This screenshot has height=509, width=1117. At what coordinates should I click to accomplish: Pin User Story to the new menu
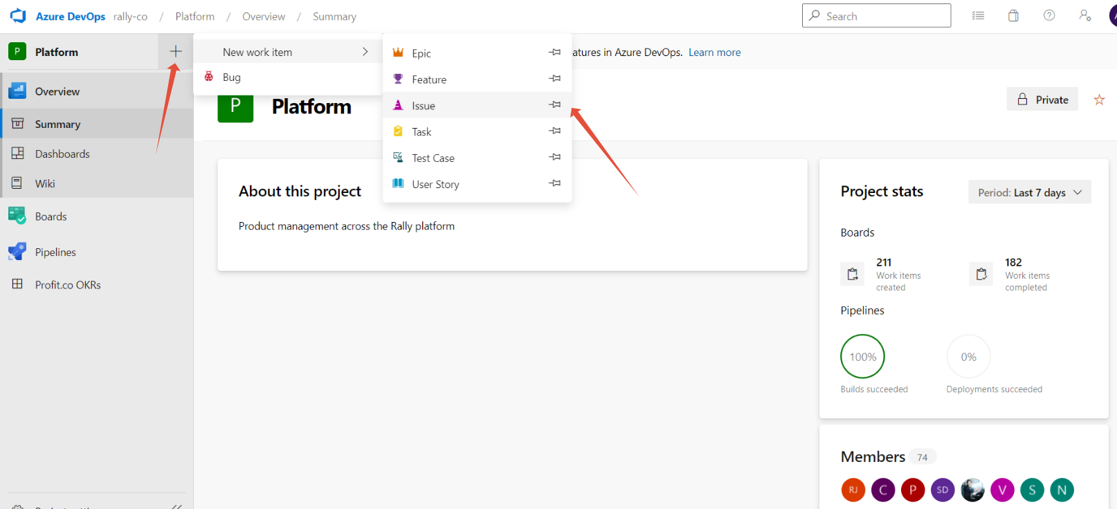pos(555,183)
